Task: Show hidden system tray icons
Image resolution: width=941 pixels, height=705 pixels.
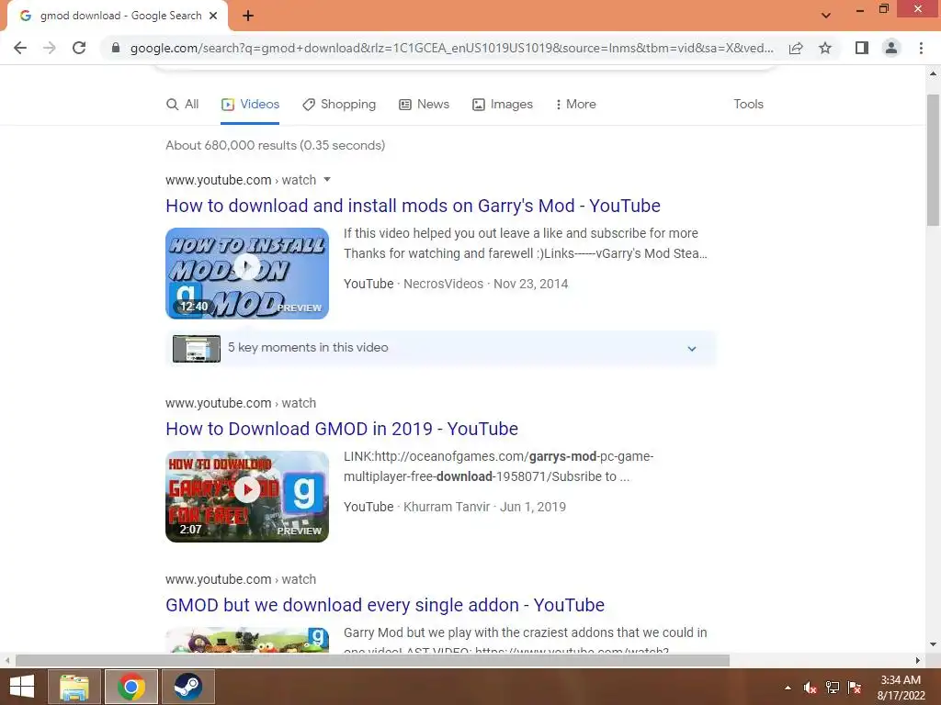Action: (788, 688)
